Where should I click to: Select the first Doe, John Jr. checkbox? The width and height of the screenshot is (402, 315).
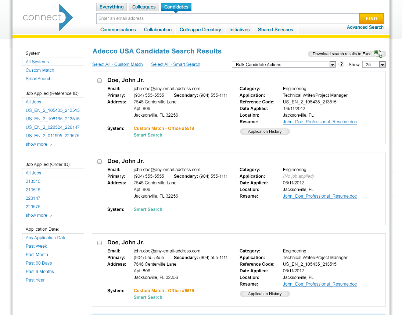coord(100,81)
